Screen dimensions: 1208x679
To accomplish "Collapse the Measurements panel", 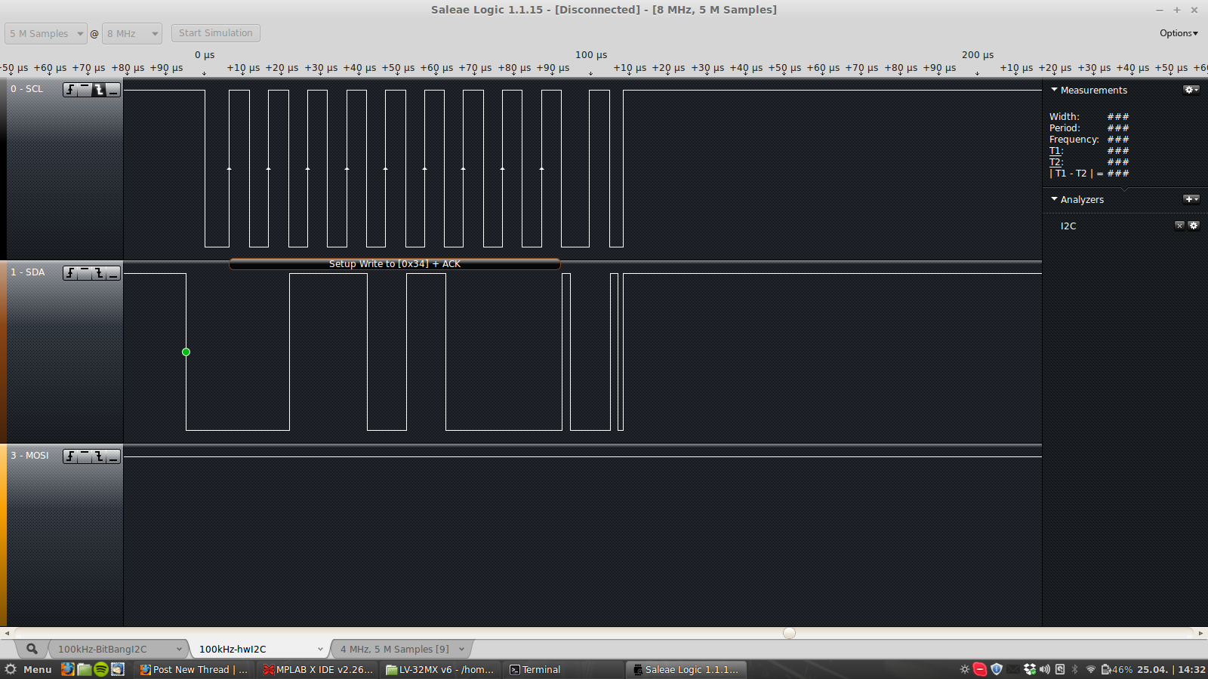I will 1055,90.
